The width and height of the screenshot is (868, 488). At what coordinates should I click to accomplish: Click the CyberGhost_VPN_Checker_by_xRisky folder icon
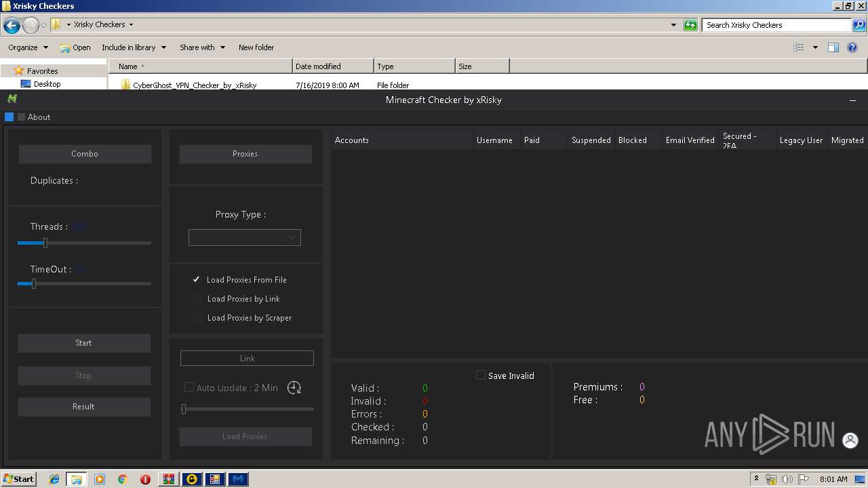[x=125, y=85]
